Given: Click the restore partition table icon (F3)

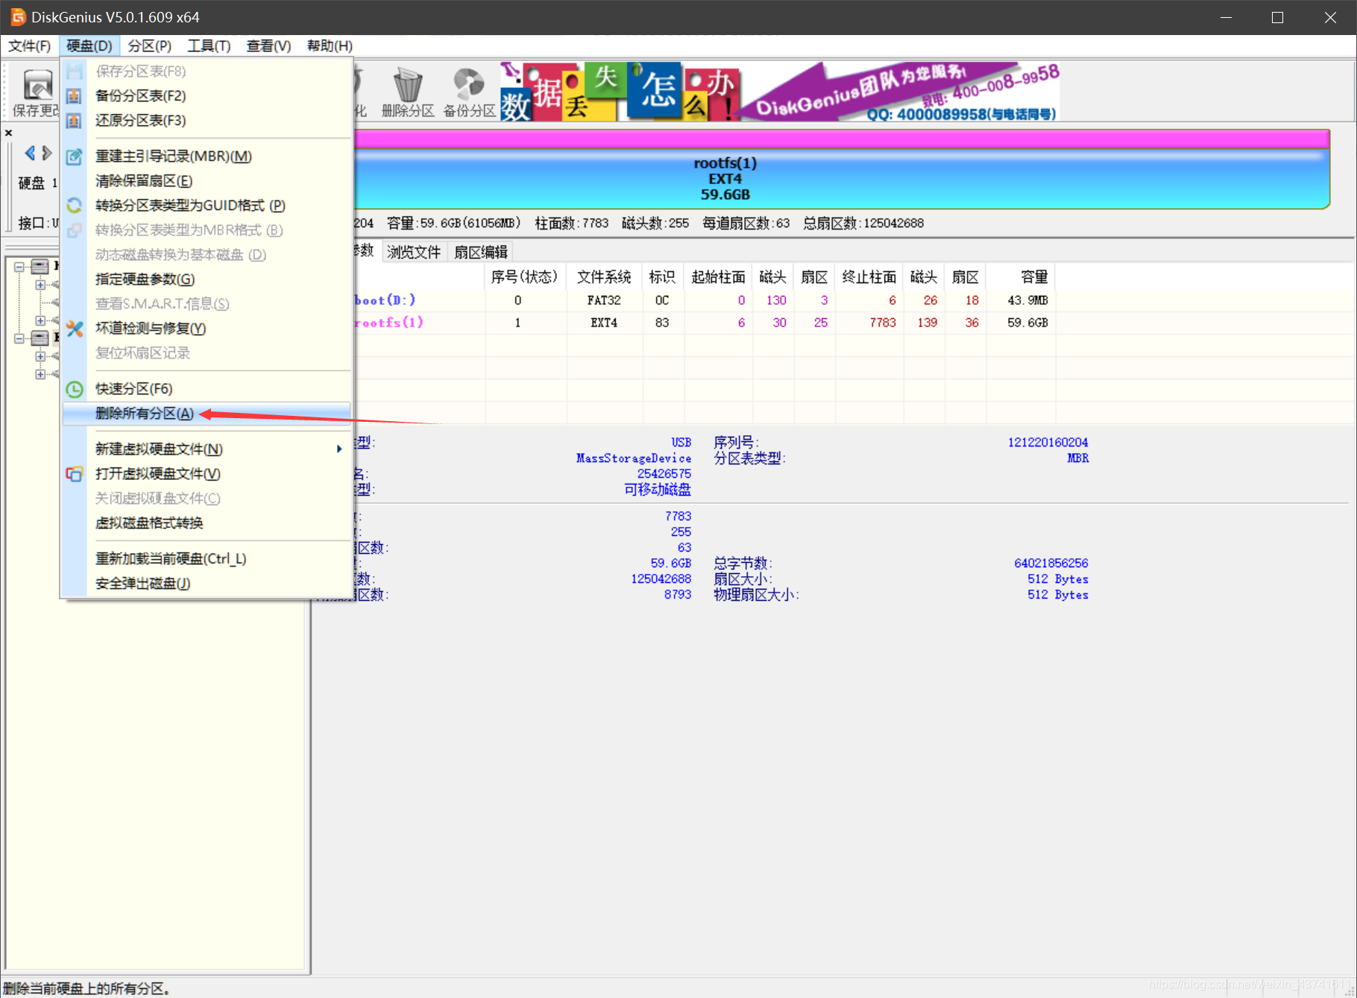Looking at the screenshot, I should pyautogui.click(x=74, y=121).
